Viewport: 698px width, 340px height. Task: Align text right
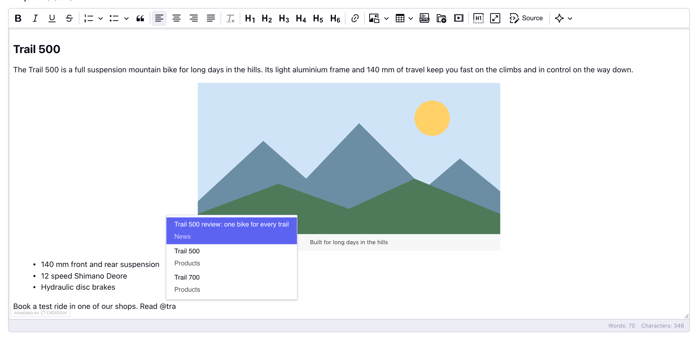[193, 18]
